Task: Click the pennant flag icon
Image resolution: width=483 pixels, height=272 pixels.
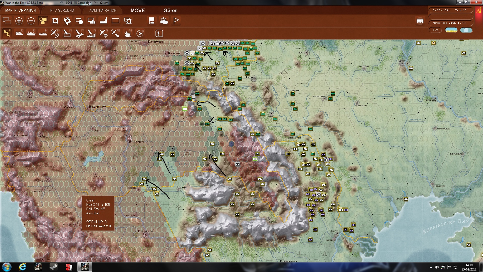Action: 176,21
